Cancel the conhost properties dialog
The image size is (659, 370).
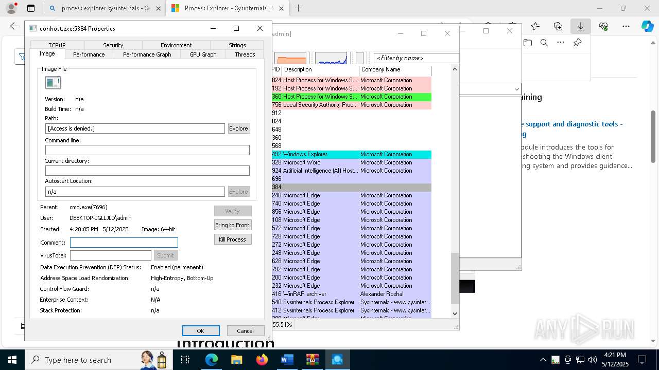pyautogui.click(x=245, y=331)
